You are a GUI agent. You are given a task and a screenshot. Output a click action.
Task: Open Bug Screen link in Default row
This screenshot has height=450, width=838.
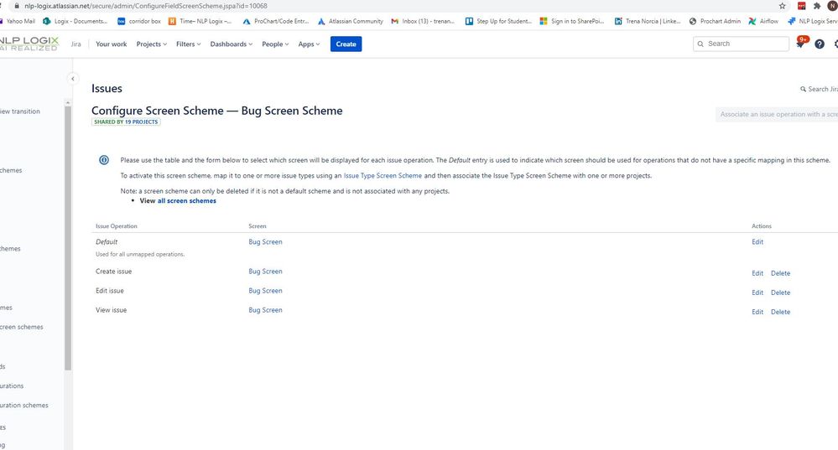click(265, 242)
